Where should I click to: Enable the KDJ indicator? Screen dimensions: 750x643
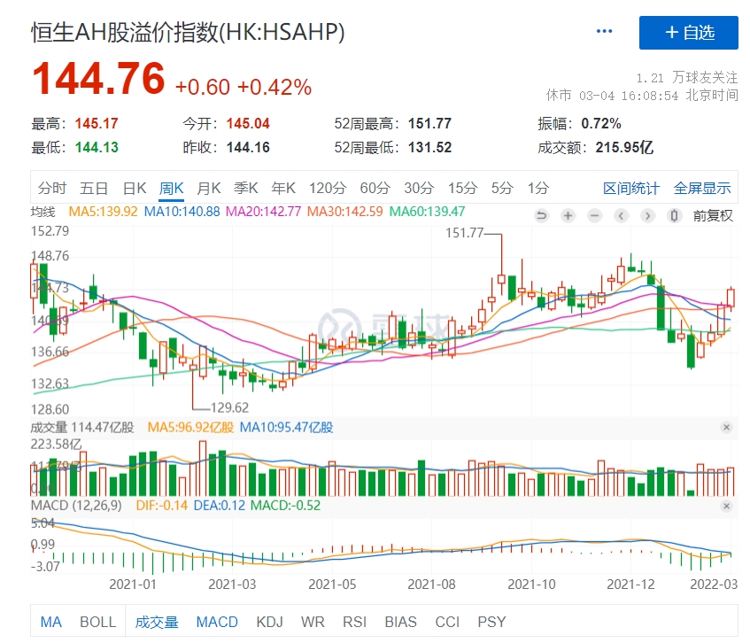coord(270,622)
